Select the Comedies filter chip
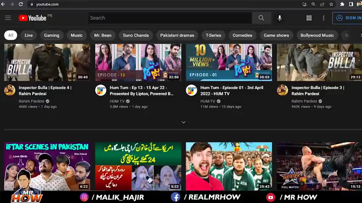 (x=242, y=35)
